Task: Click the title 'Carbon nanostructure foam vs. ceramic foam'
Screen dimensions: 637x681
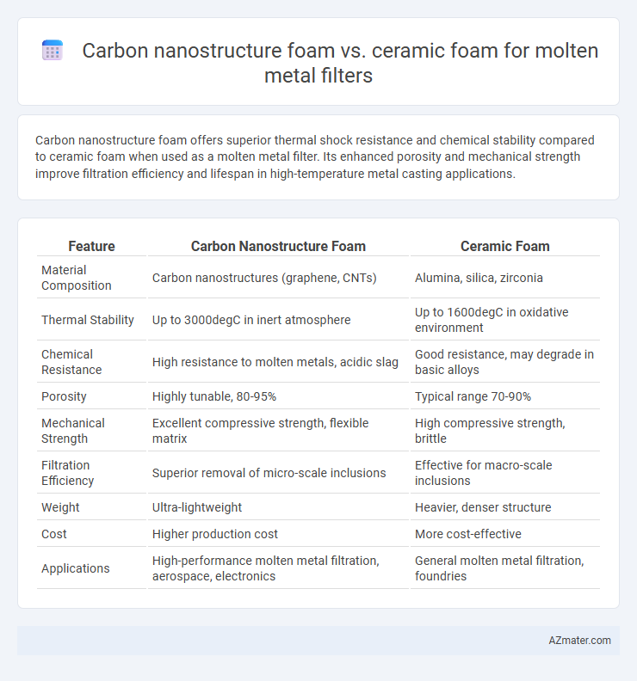Action: click(340, 63)
